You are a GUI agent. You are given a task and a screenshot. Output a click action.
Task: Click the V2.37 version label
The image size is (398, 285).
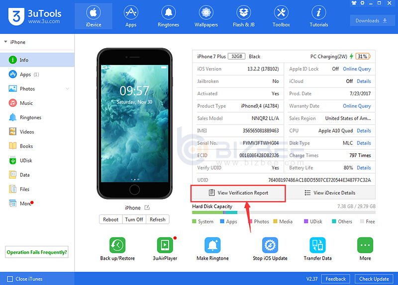point(312,279)
